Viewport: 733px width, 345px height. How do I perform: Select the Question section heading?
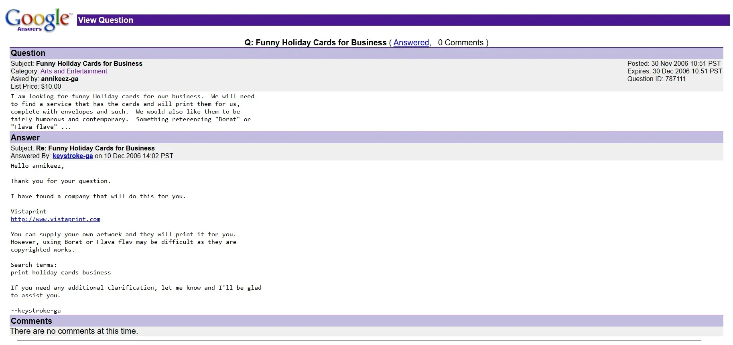28,53
